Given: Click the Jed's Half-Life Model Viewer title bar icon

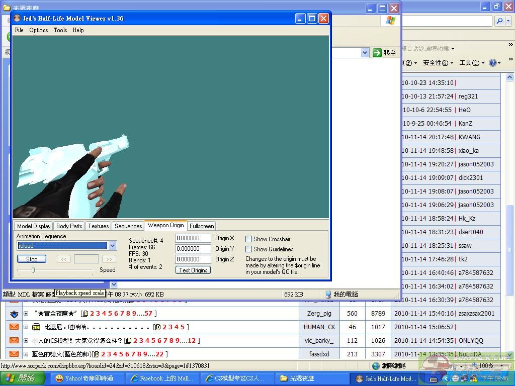Looking at the screenshot, I should tap(17, 19).
